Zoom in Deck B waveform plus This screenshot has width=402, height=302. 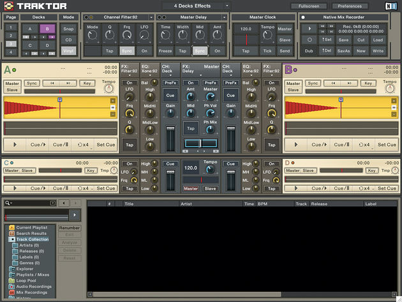tap(394, 101)
